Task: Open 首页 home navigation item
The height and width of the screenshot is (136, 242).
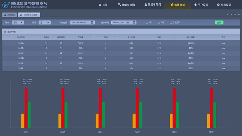Action: click(x=103, y=5)
